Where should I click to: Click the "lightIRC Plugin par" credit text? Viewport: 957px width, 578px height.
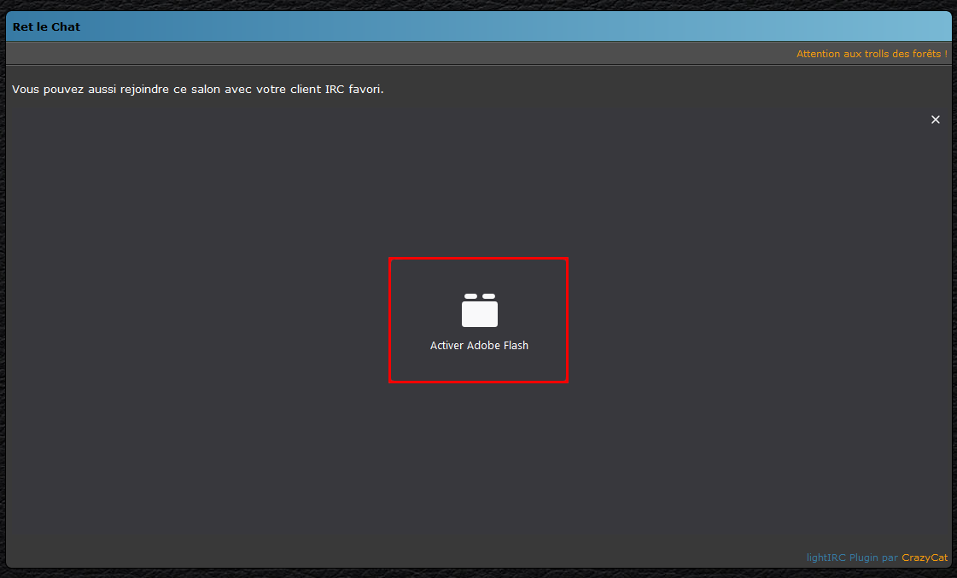click(x=851, y=558)
